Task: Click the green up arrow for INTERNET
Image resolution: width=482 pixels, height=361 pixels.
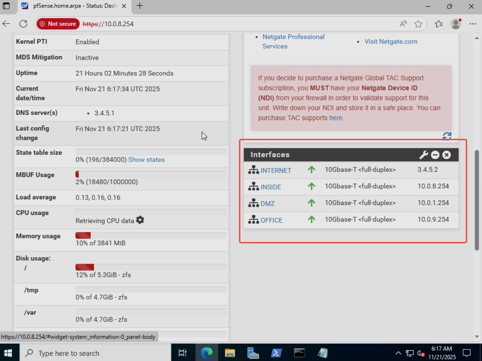Action: (311, 169)
